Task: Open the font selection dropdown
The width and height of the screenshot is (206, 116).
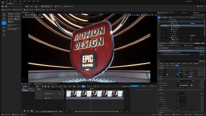Action: 183,85
